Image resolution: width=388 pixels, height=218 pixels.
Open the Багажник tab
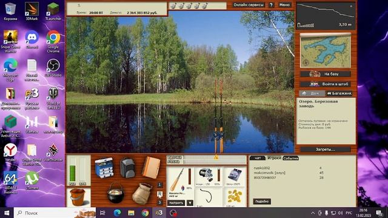339,93
